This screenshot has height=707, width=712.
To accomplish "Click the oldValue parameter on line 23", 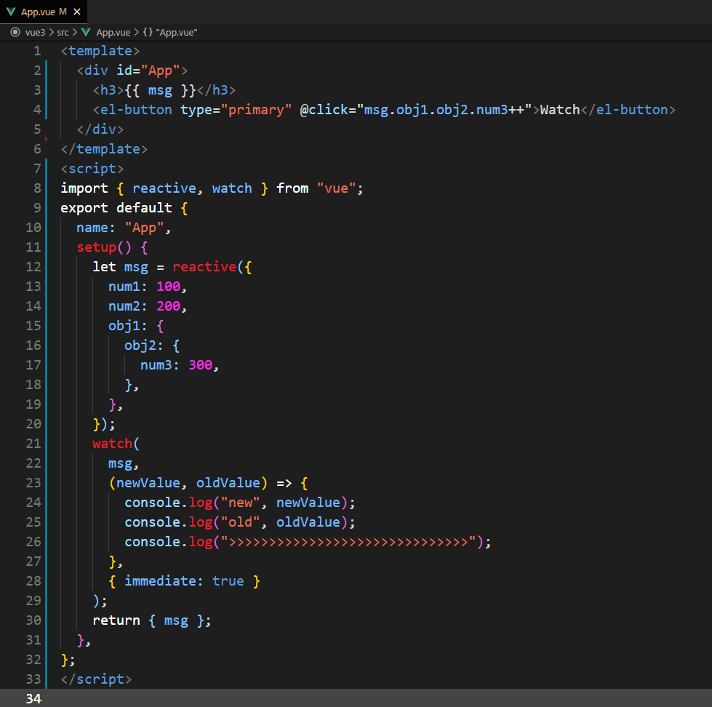I will 228,482.
